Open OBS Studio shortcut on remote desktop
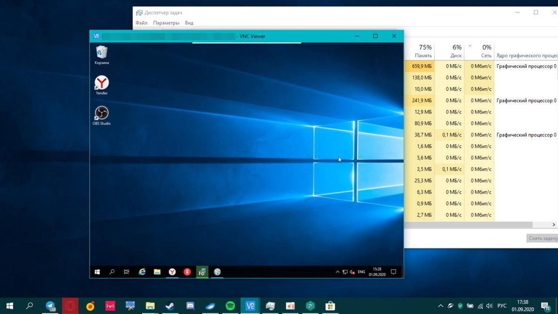 pos(101,116)
